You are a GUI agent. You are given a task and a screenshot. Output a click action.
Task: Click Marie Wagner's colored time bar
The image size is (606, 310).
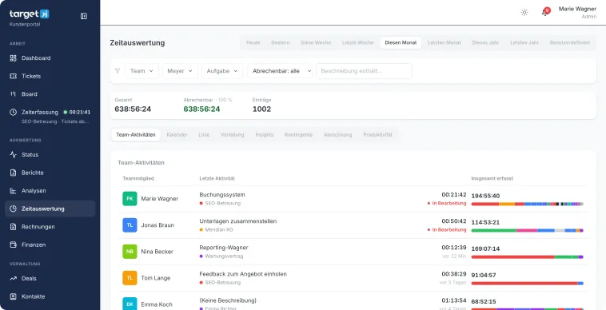pyautogui.click(x=527, y=204)
